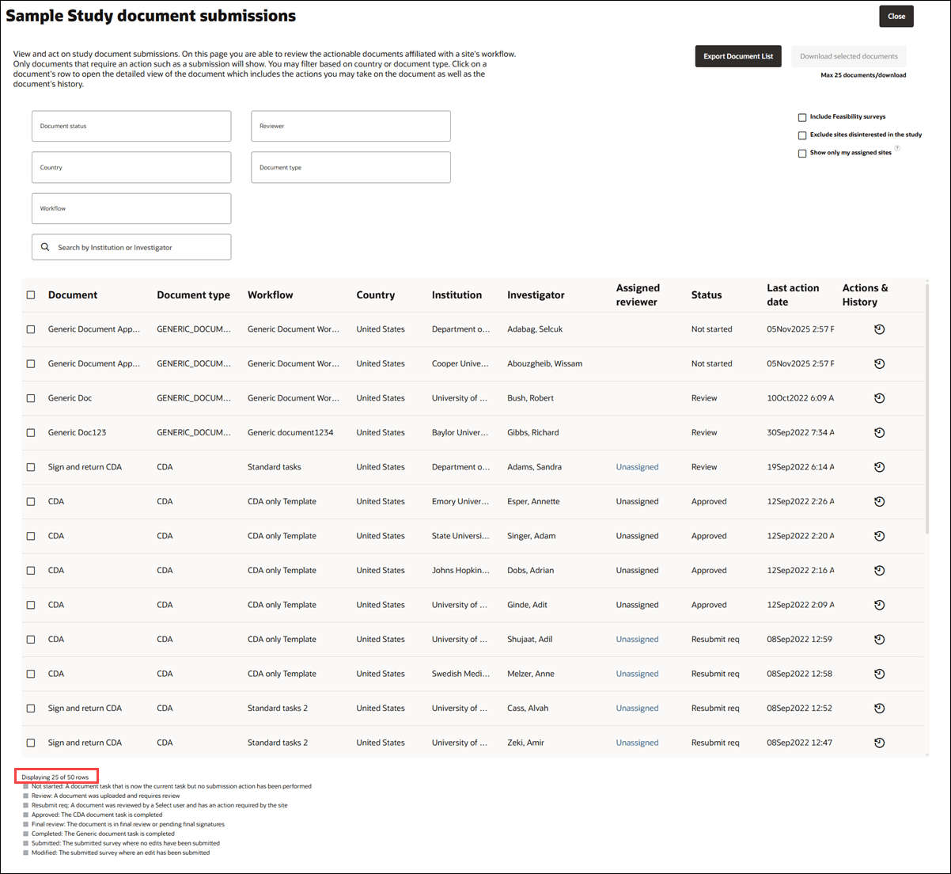Image resolution: width=951 pixels, height=874 pixels.
Task: Open the Reviewer filter dropdown
Action: tap(350, 126)
